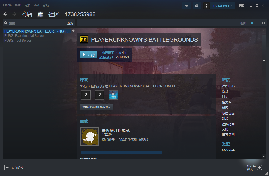Screen dimensions: 269x176
Task: Select the grid view icon
Action: pos(264,23)
